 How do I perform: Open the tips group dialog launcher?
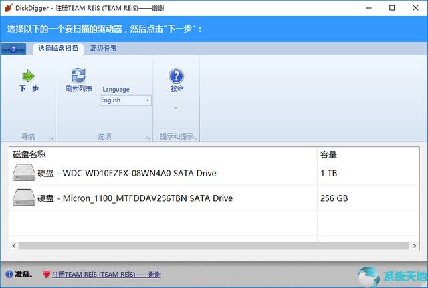coord(196,138)
